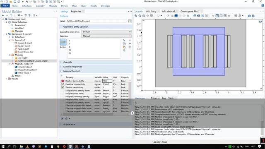Click the Windows Start button
This screenshot has width=265, height=149.
tap(3, 147)
